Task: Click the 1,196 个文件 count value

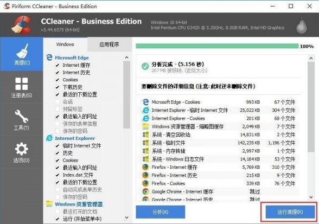Action: (282, 143)
